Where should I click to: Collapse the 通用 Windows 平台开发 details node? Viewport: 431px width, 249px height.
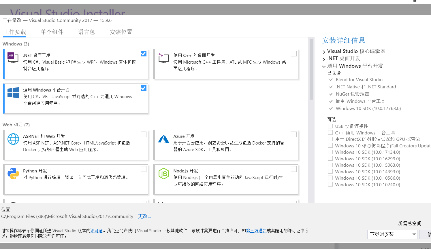(x=324, y=66)
